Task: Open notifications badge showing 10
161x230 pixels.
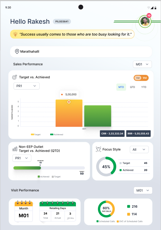Action: click(x=149, y=16)
